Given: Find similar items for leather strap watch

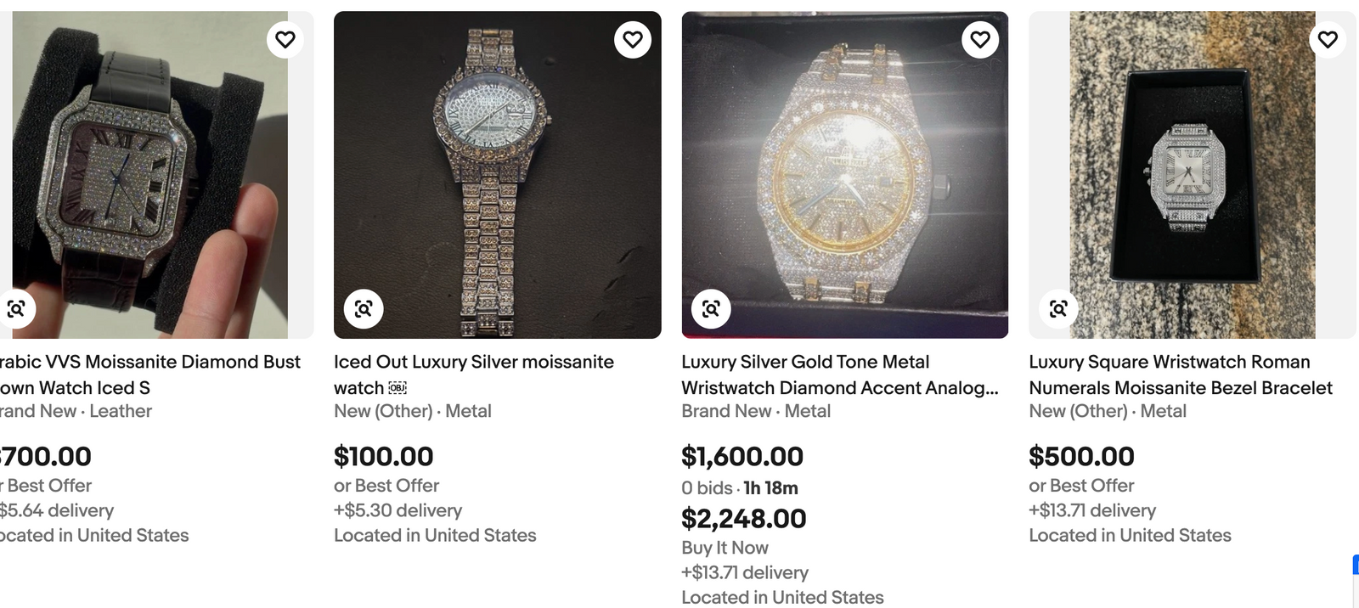Looking at the screenshot, I should [16, 309].
